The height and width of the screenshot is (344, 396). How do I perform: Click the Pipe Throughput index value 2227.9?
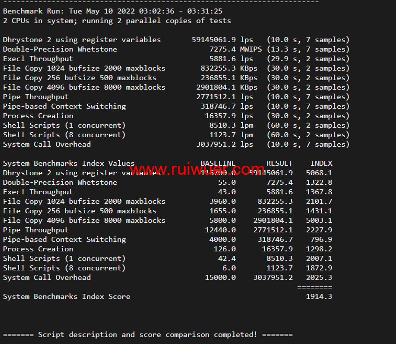point(319,230)
